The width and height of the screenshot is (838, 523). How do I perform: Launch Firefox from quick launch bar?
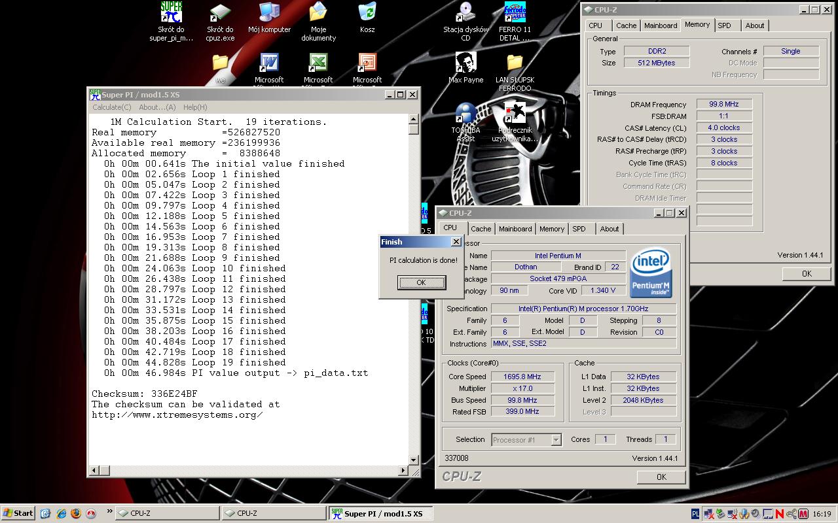point(75,513)
